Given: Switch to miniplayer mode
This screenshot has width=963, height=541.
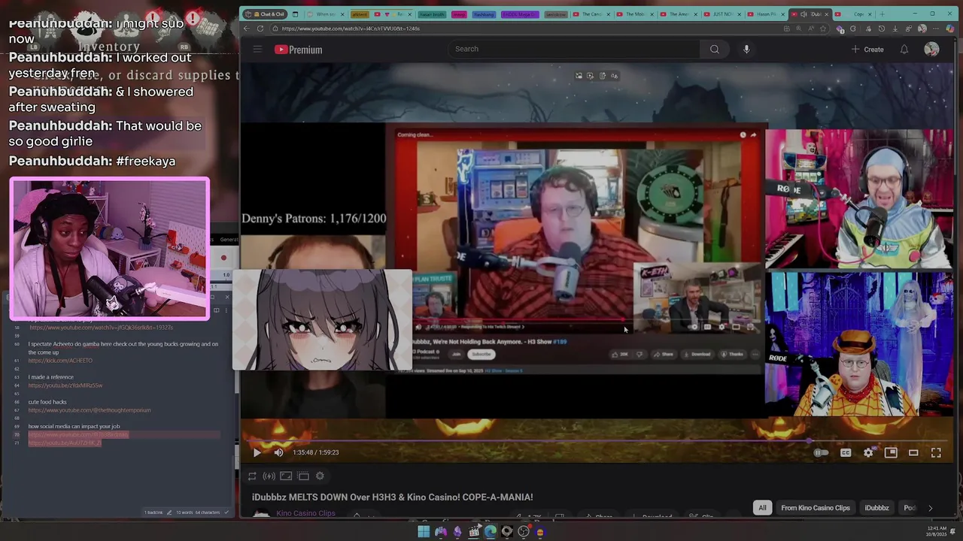Looking at the screenshot, I should [891, 452].
